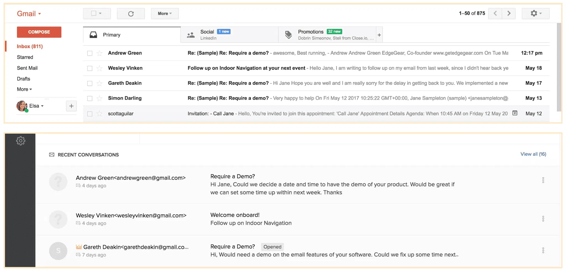
Task: Open options menu for Andrew Green conversation
Action: 543,180
